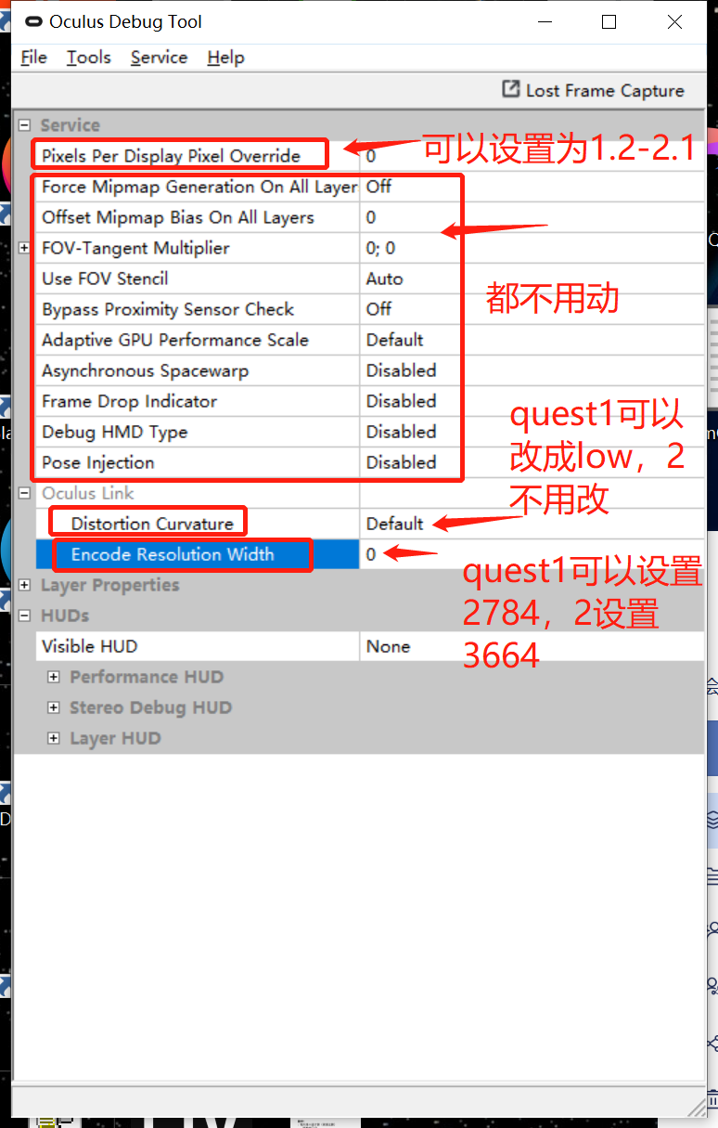Screen dimensions: 718x1128
Task: Click the Lost Frame Capture button
Action: coord(593,90)
